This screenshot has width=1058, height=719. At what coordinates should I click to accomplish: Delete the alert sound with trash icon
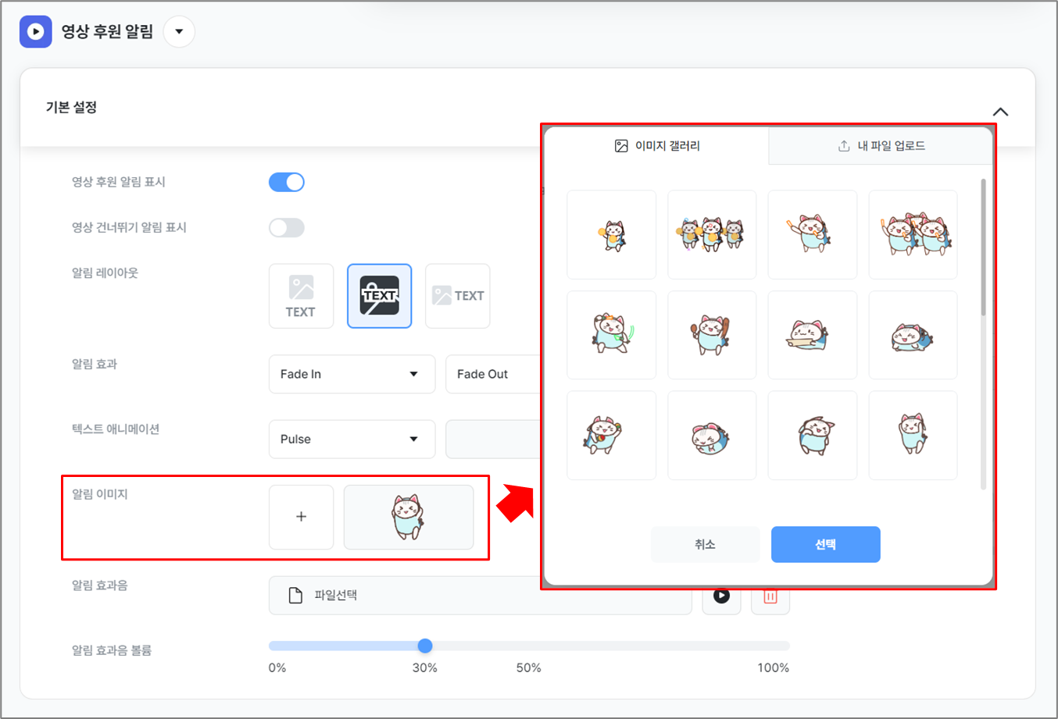coord(770,596)
